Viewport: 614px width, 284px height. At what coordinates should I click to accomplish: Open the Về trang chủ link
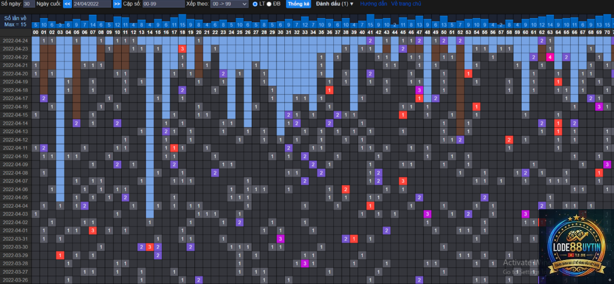coord(406,4)
